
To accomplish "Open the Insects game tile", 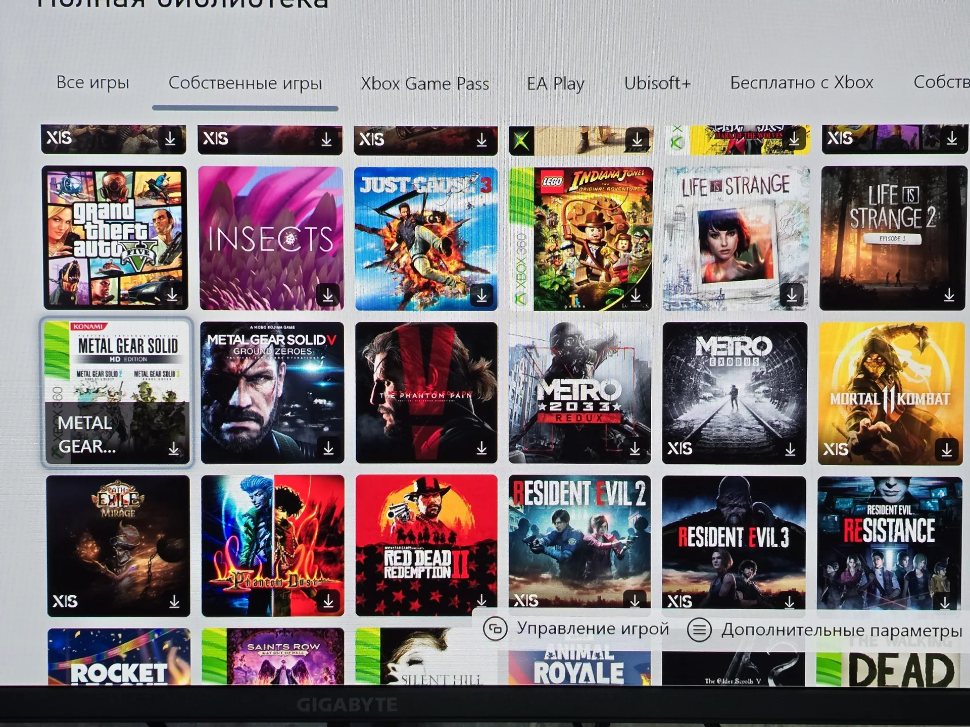I will coord(271,238).
